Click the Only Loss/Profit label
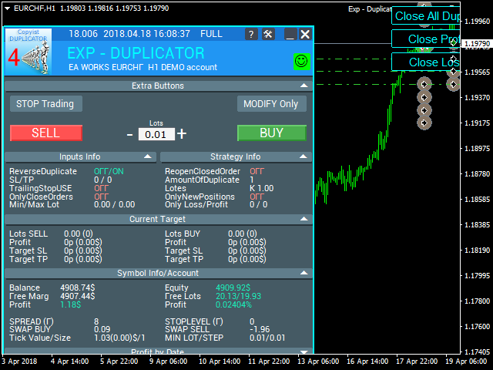Screen dimensions: 493x370 point(196,204)
